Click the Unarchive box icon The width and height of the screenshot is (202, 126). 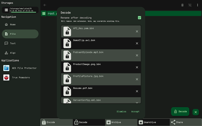pos(141,122)
